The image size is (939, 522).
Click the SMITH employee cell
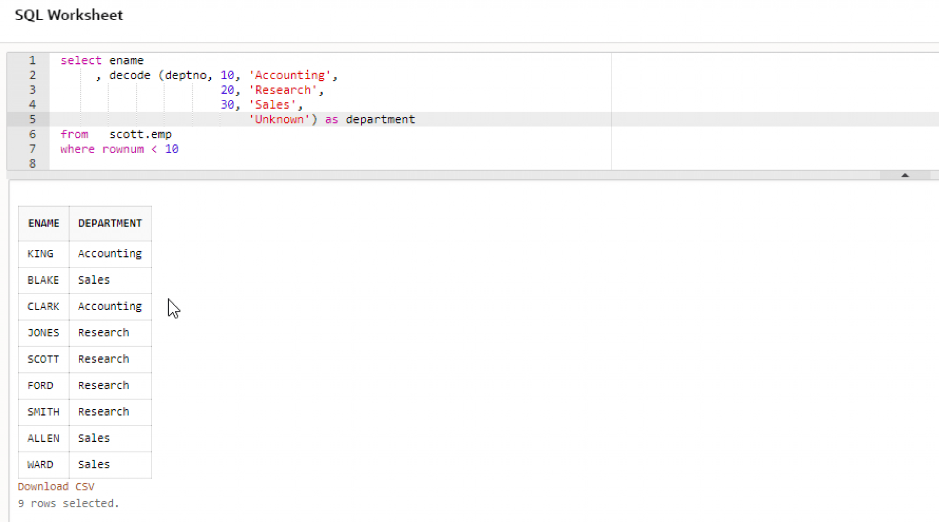43,412
